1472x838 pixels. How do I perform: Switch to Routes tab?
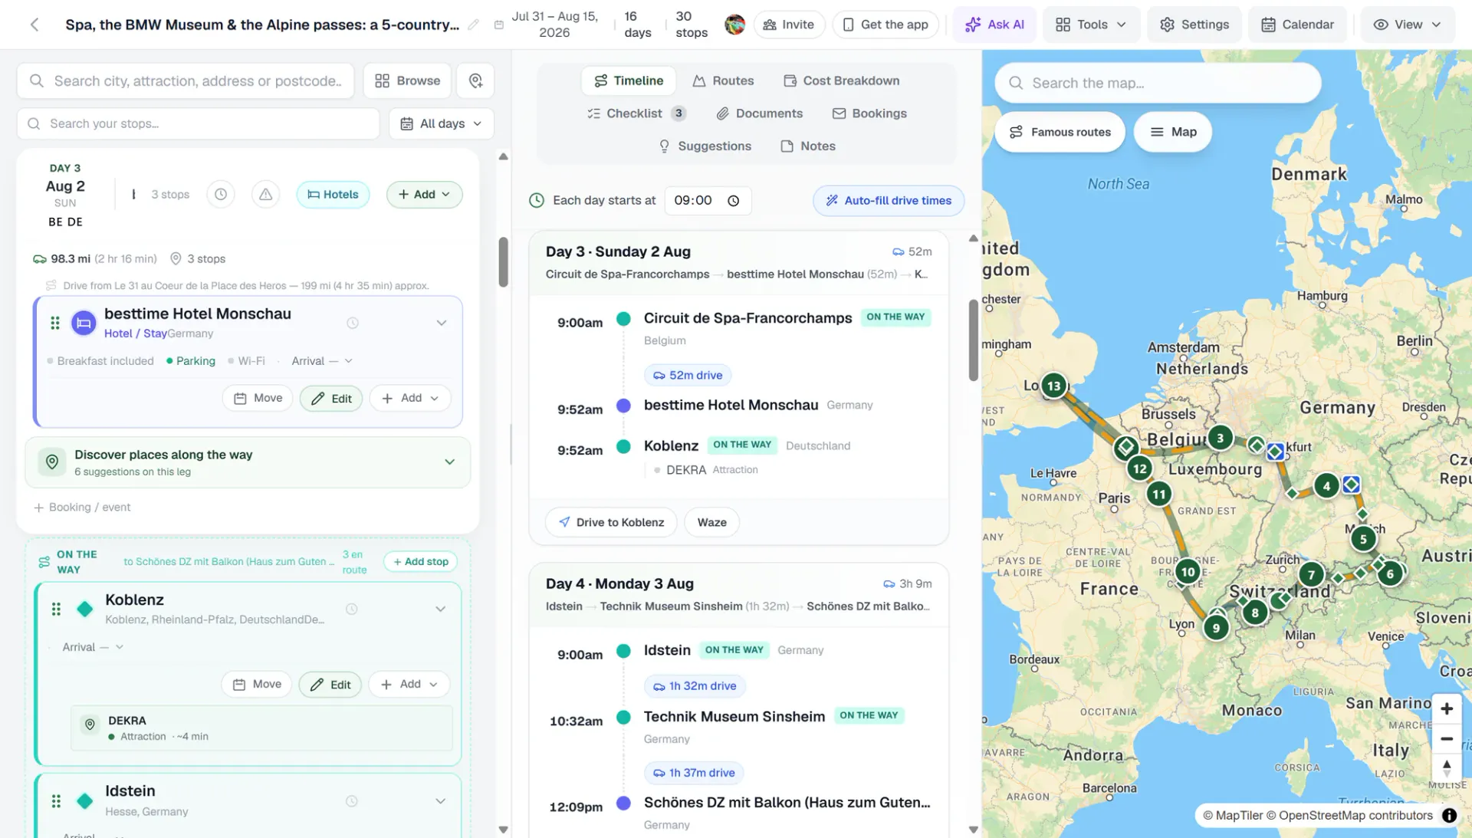[723, 81]
